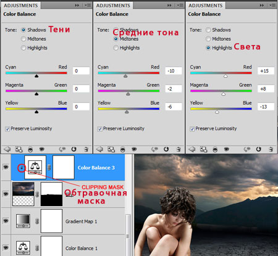This screenshot has width=278, height=256.
Task: Select Midtones tone in the Highlights-selected panel
Action: pos(208,39)
